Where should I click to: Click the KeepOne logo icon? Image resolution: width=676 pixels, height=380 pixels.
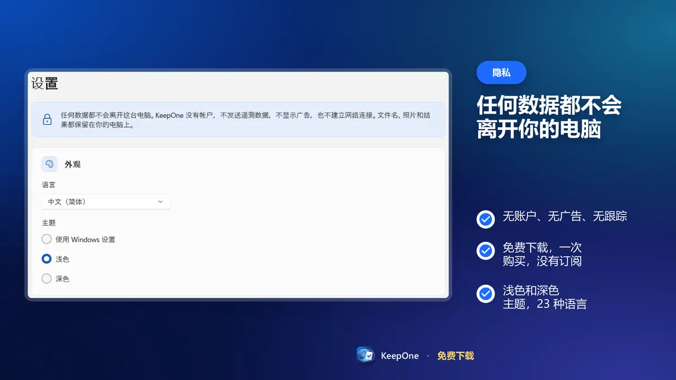pyautogui.click(x=366, y=355)
